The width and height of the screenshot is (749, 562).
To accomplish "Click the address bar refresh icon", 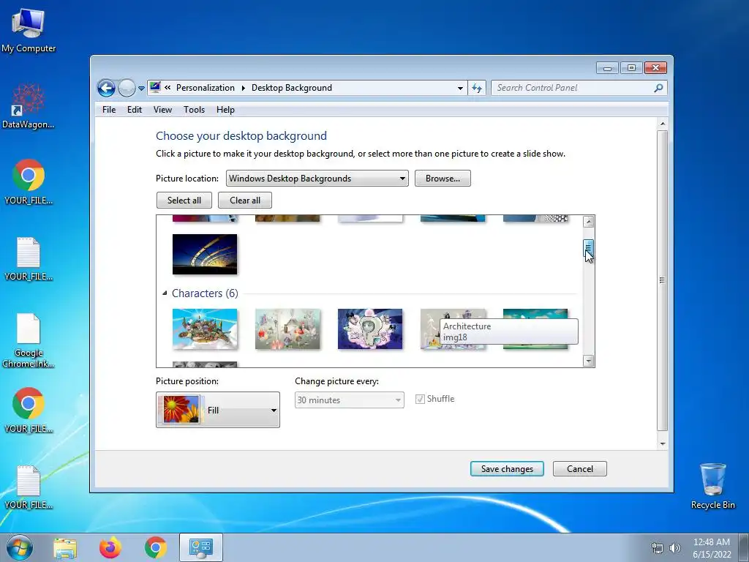I will click(477, 88).
